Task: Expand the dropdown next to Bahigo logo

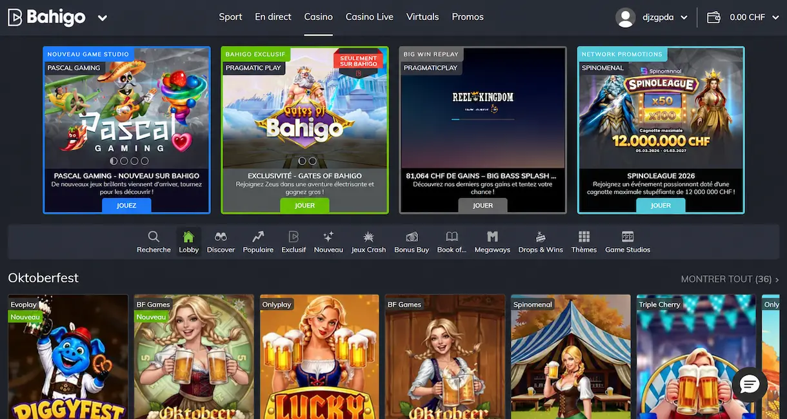Action: [103, 18]
